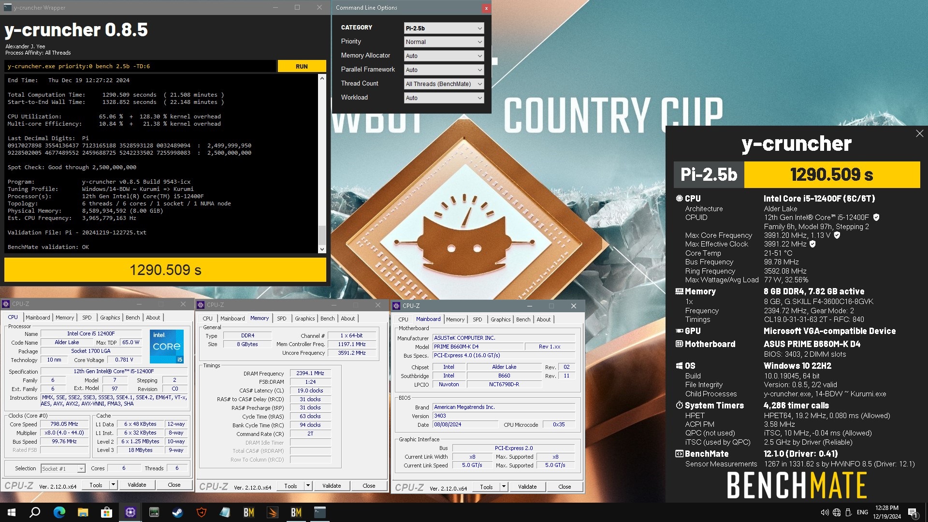
Task: Open File Explorer from taskbar
Action: pyautogui.click(x=83, y=512)
